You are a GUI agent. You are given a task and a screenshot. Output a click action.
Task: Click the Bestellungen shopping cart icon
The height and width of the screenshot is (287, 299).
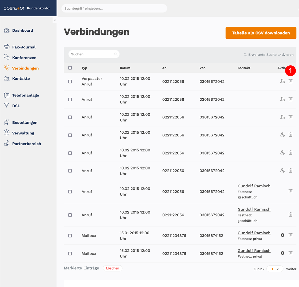click(6, 122)
